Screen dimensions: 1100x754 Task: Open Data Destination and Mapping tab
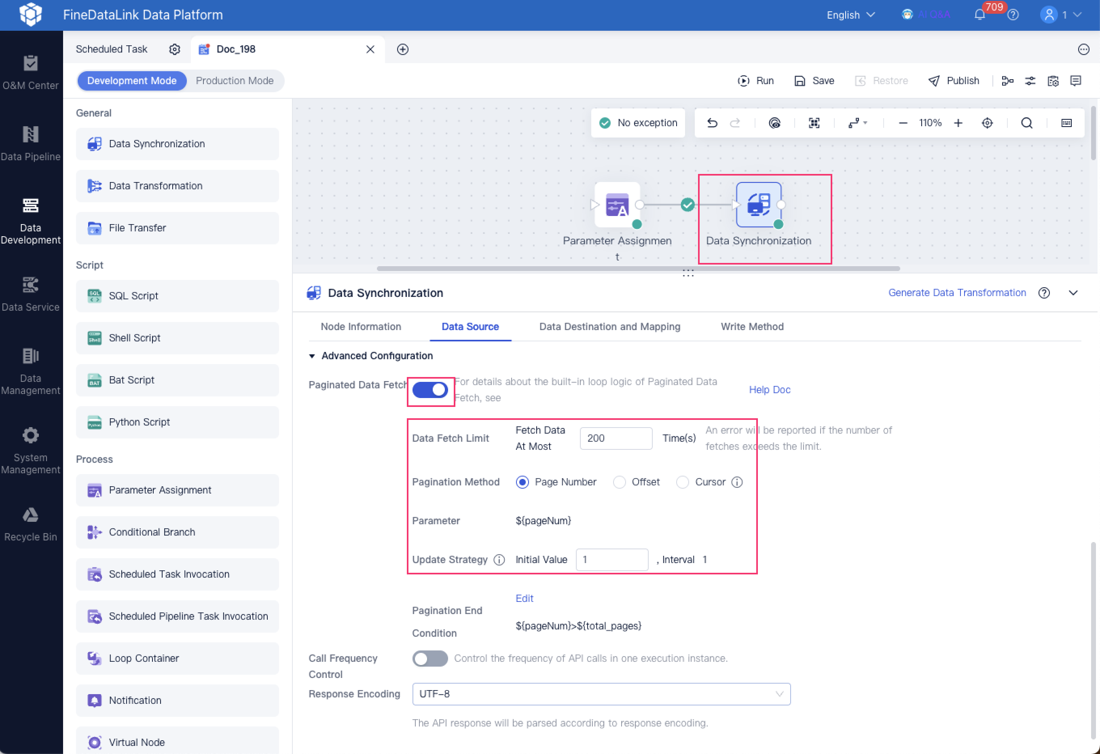tap(609, 326)
